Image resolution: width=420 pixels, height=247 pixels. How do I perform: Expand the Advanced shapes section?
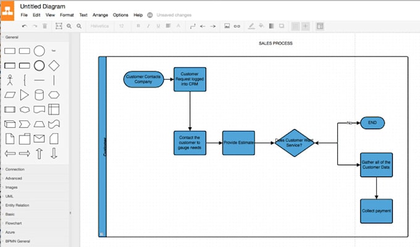[35, 178]
